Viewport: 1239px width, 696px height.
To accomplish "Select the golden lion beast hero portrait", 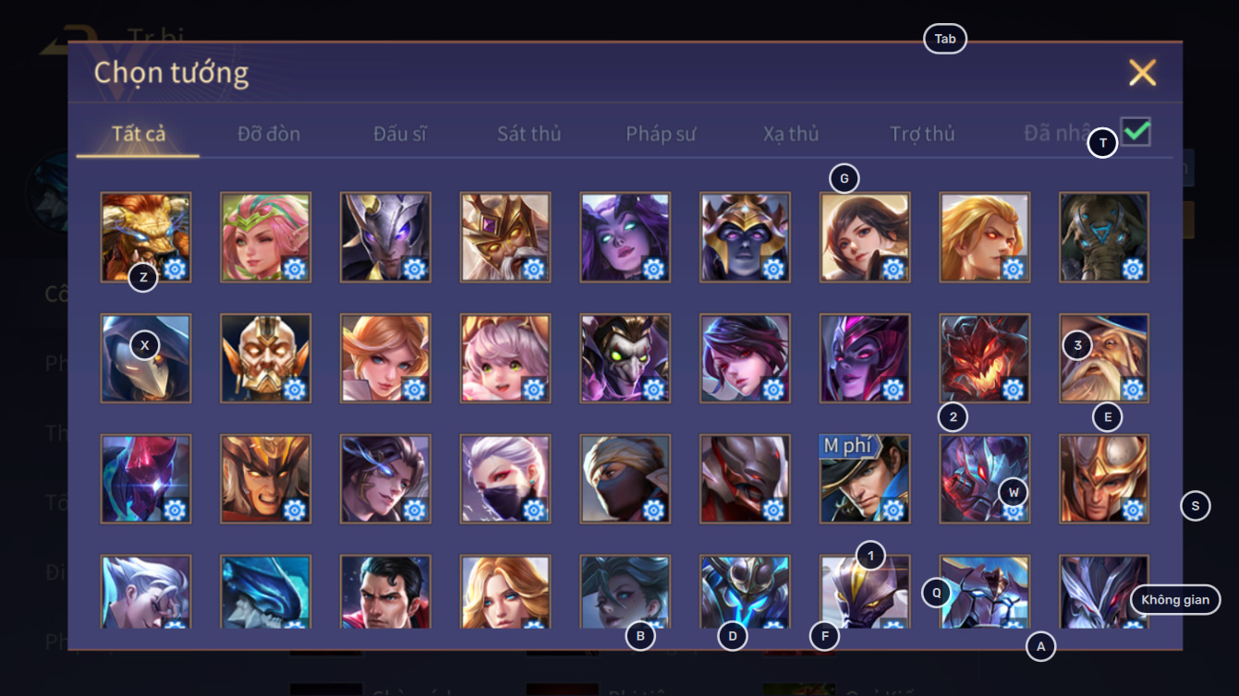I will (146, 237).
